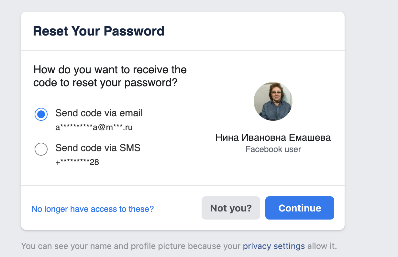Click the "Reset Your Password" heading
Screen dimensions: 398x257
pos(99,31)
